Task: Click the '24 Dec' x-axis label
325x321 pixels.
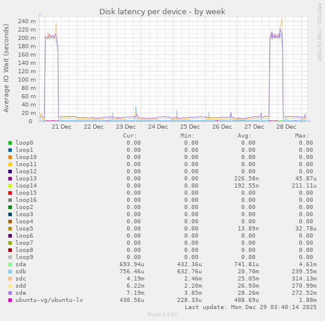Action: 158,127
